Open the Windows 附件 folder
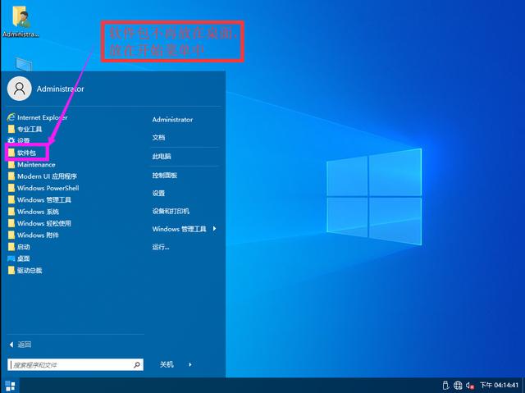 [34, 235]
